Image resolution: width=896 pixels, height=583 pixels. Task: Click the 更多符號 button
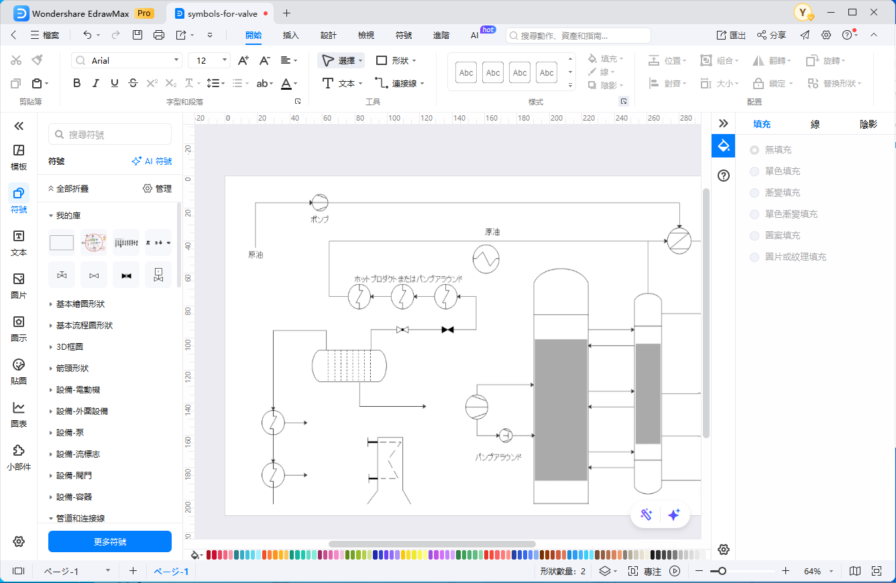(x=110, y=541)
